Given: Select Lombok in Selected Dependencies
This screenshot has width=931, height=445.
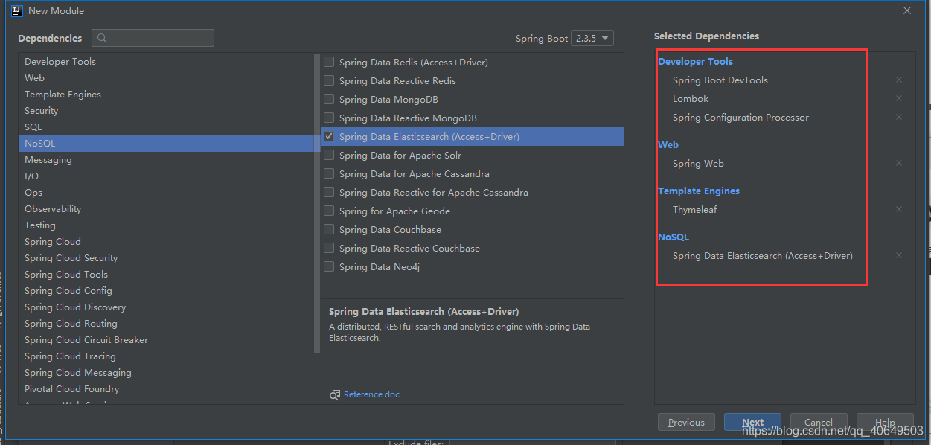Looking at the screenshot, I should (691, 98).
